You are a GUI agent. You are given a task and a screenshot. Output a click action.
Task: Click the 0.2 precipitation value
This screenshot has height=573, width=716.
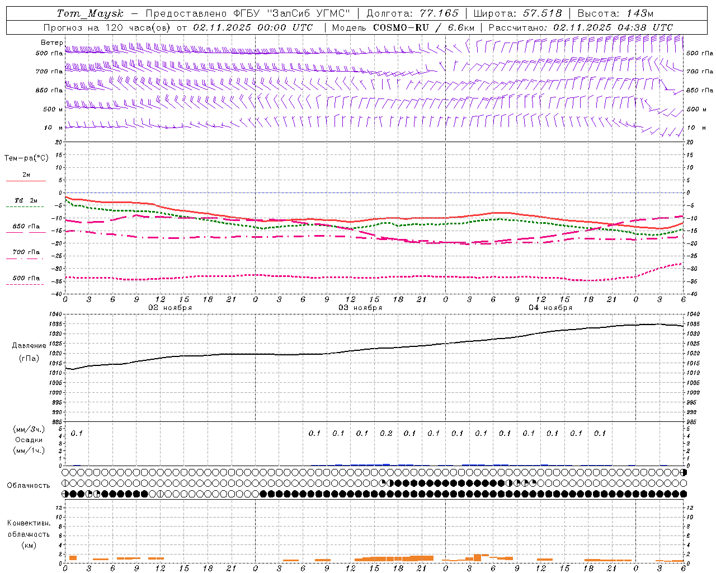[386, 433]
